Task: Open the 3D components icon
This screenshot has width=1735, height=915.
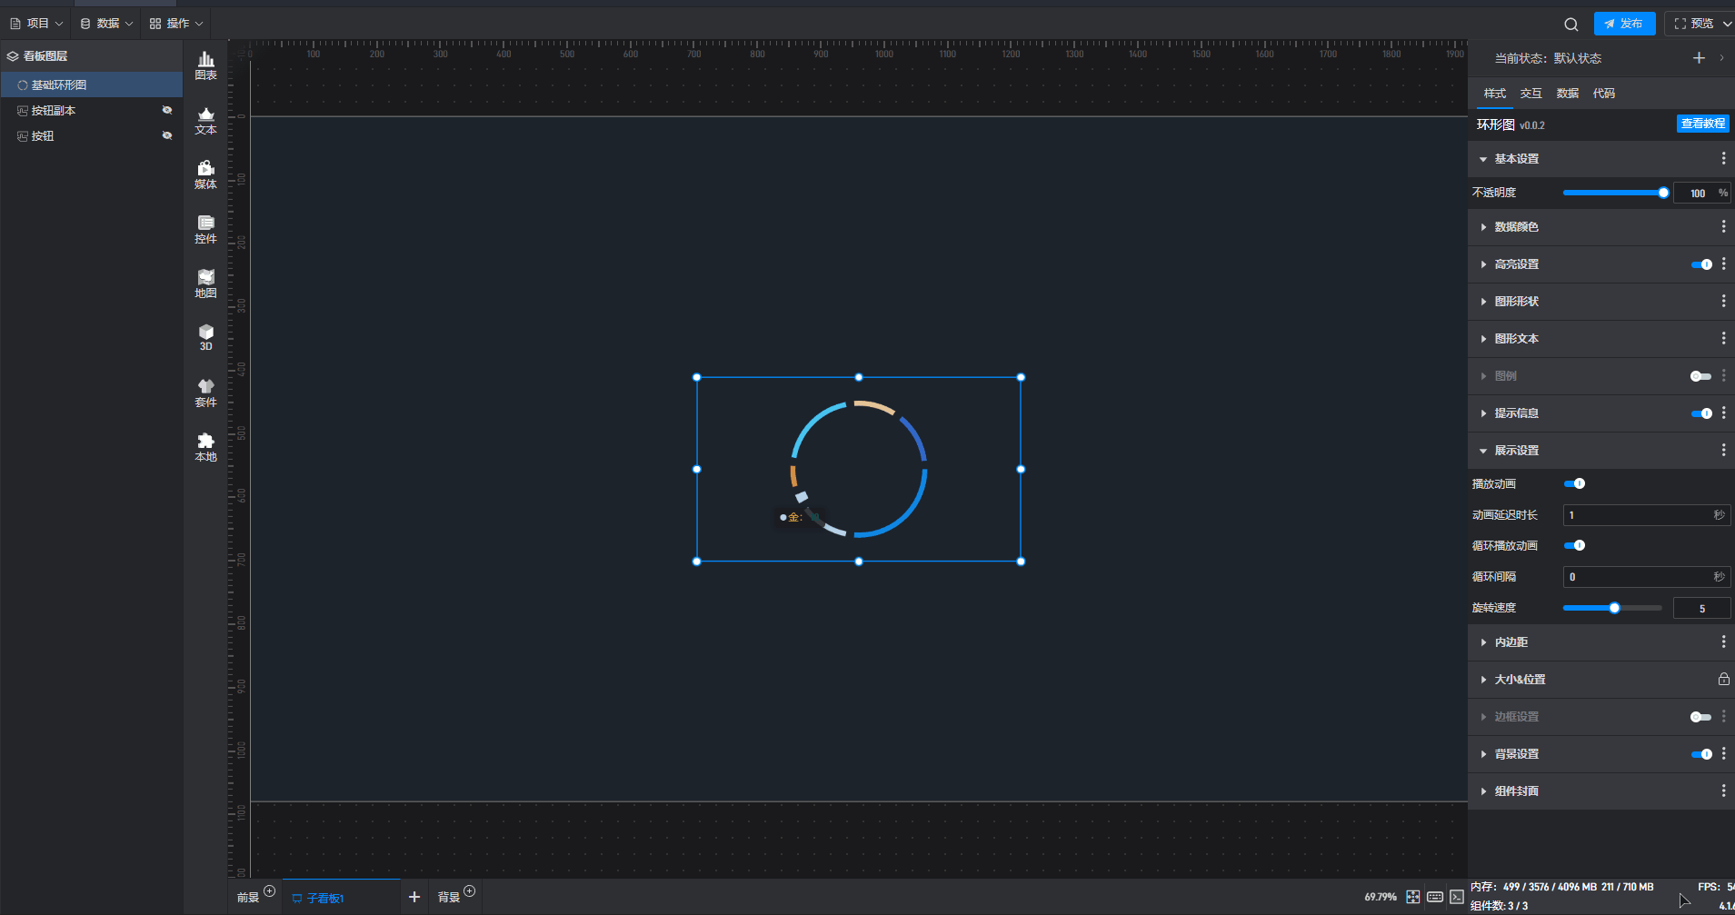Action: point(206,337)
